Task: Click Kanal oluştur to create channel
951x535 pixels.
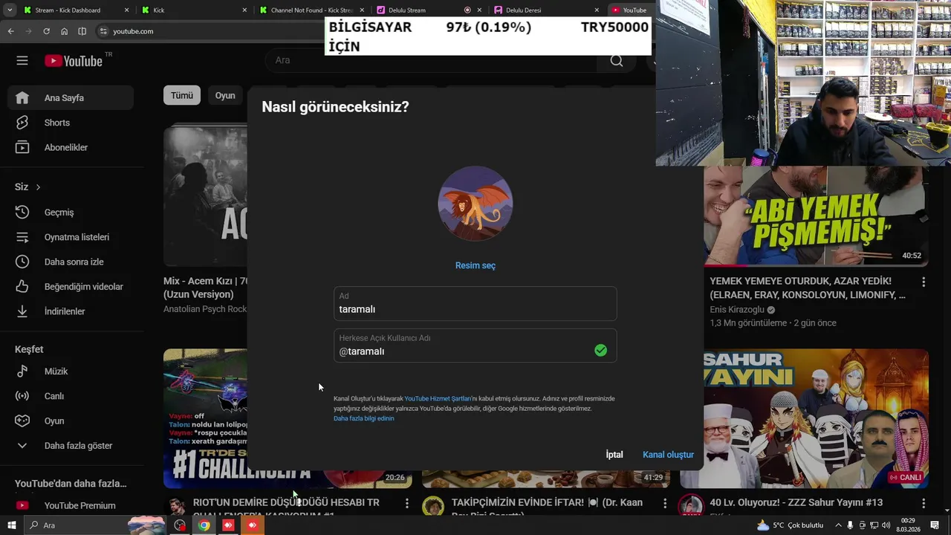Action: pyautogui.click(x=668, y=455)
